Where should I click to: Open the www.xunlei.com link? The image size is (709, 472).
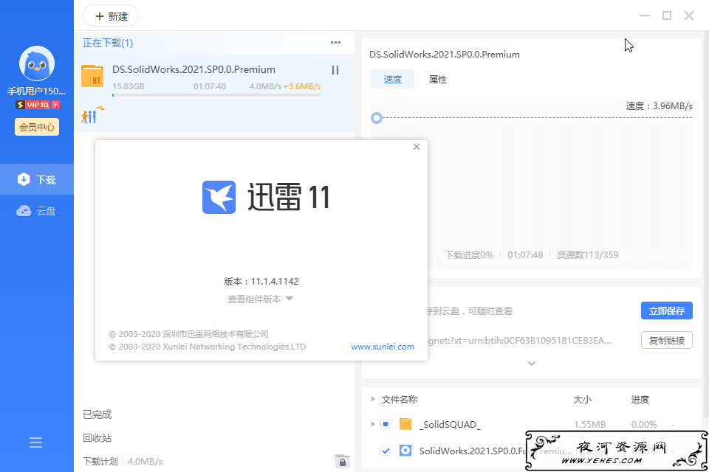click(383, 347)
